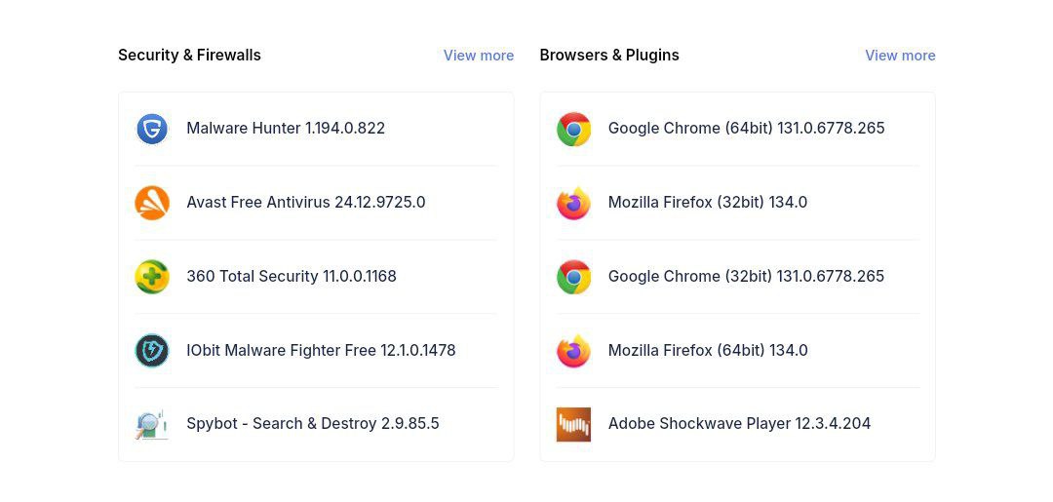Click the 360 Total Security green plus icon
The image size is (1053, 502).
pos(152,277)
